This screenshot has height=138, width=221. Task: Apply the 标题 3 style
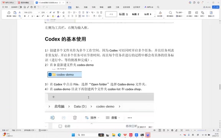tap(148, 14)
